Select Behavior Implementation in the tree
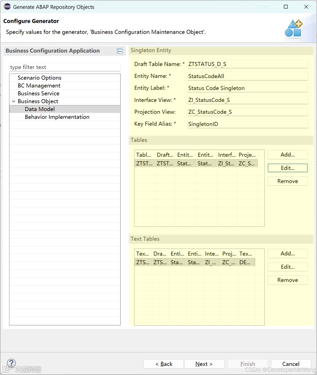The image size is (317, 375). [57, 117]
